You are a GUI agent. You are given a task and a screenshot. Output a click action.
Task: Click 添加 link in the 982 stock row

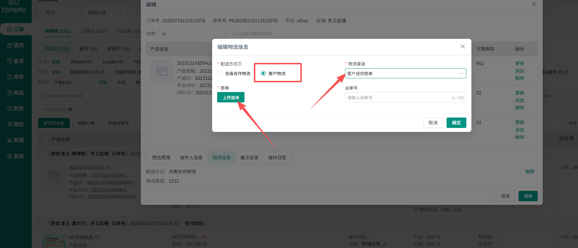pos(520,71)
